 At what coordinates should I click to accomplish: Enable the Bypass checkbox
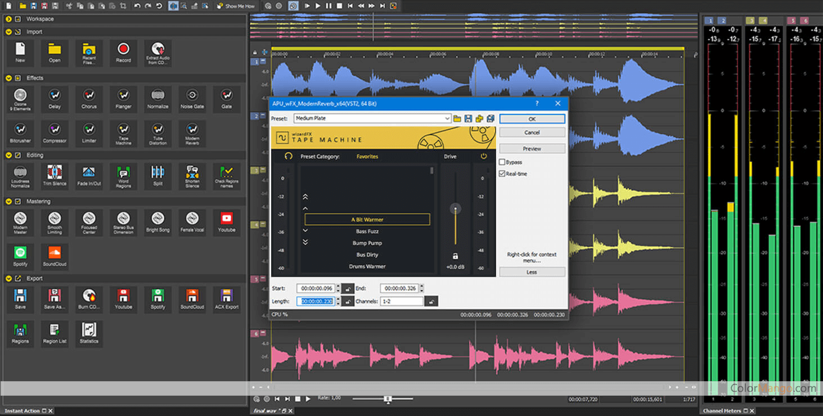tap(502, 162)
